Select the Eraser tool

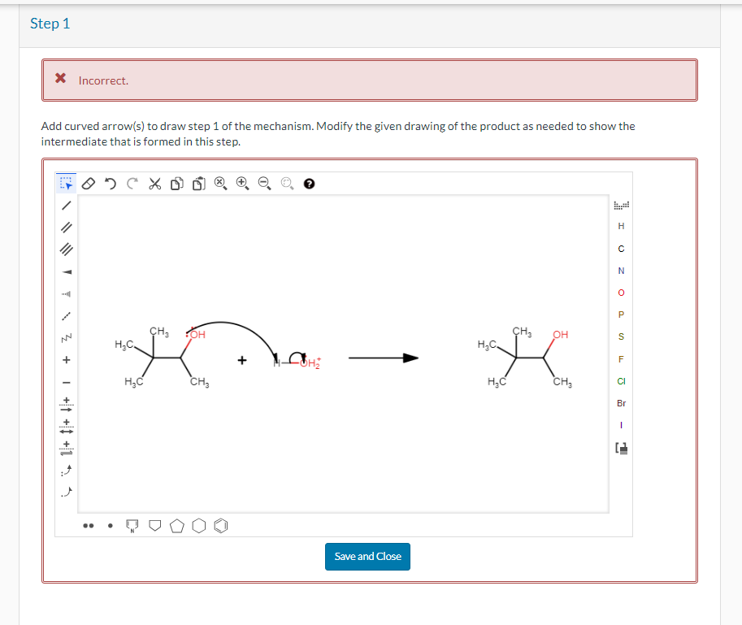click(x=89, y=184)
